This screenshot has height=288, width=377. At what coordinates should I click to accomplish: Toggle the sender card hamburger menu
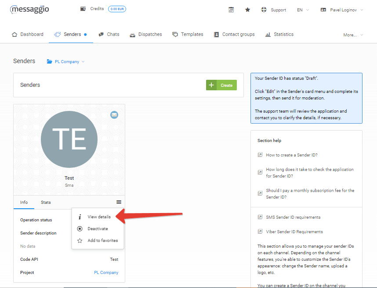(x=119, y=202)
